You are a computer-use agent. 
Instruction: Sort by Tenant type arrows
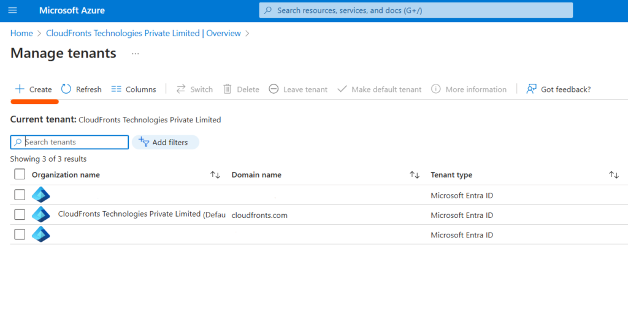(614, 175)
